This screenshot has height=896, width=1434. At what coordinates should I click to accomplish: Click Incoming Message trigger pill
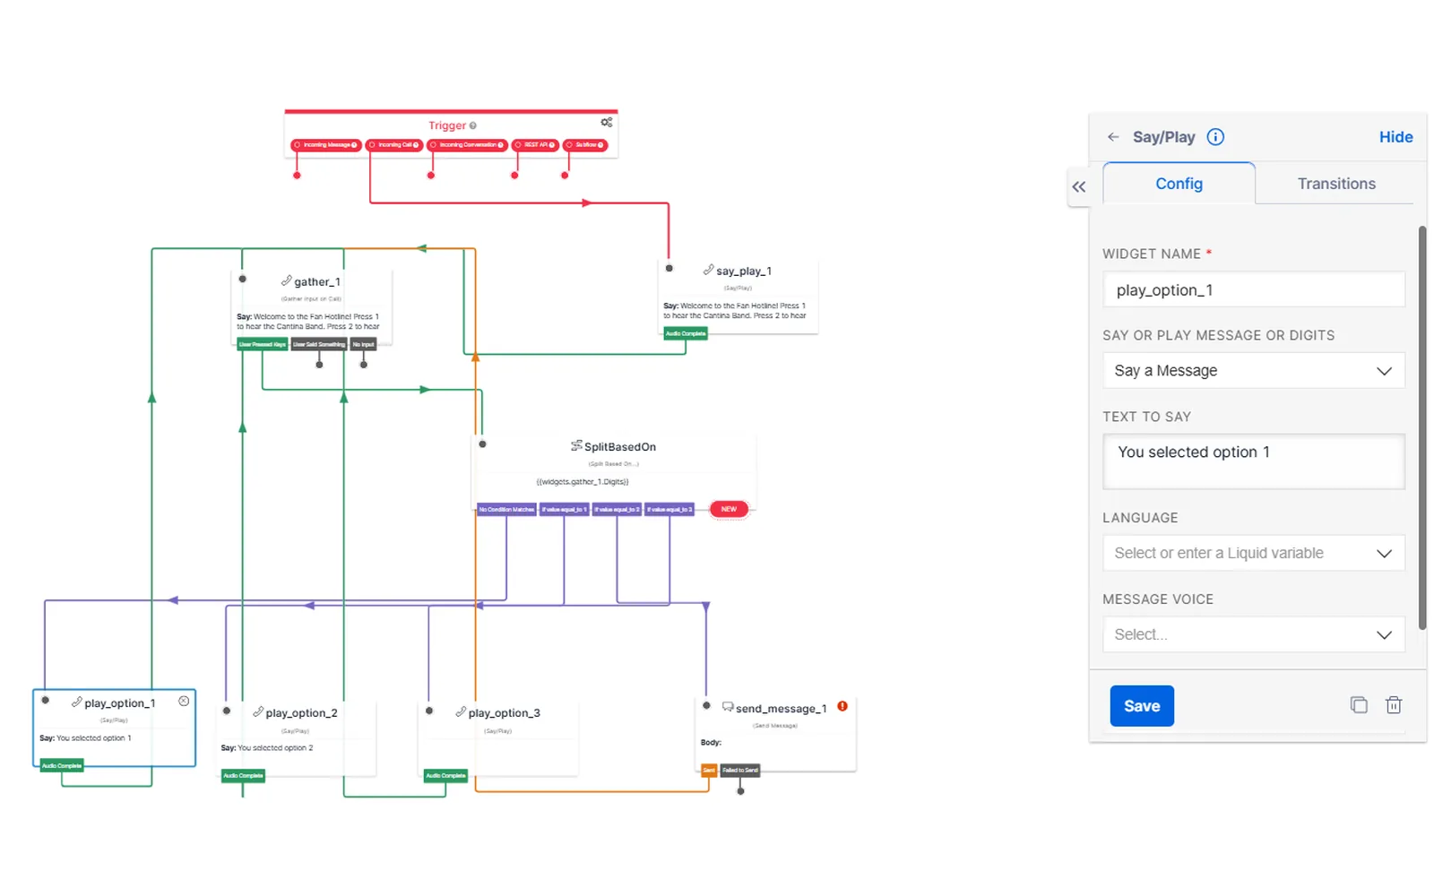tap(326, 145)
